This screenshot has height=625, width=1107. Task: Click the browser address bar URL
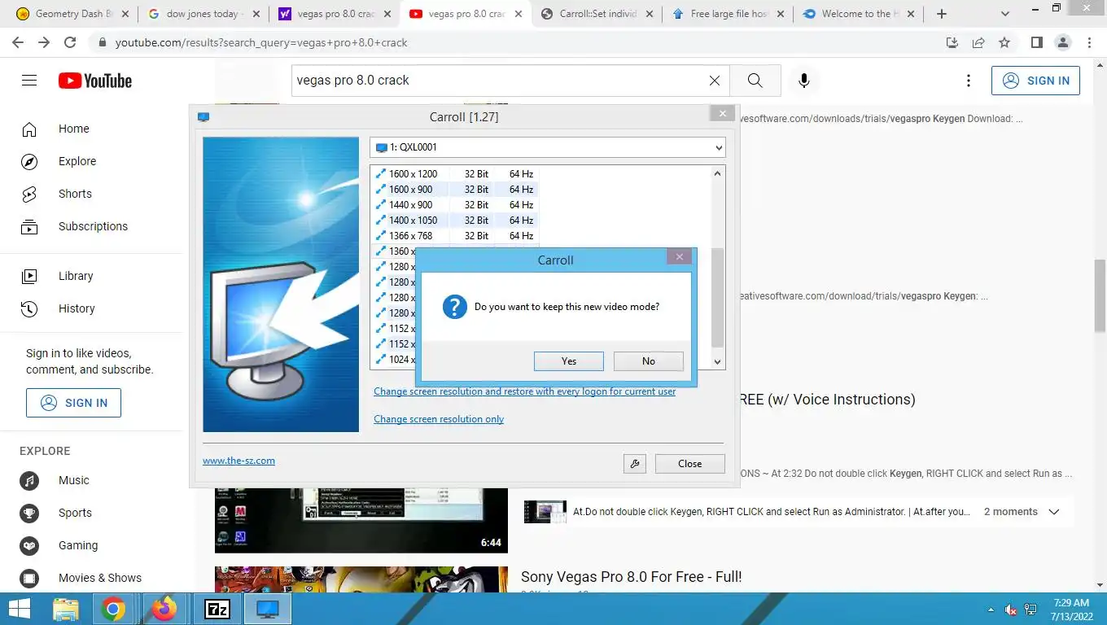(x=261, y=42)
